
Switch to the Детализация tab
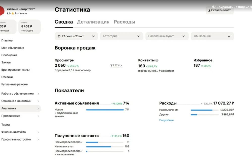[93, 22]
